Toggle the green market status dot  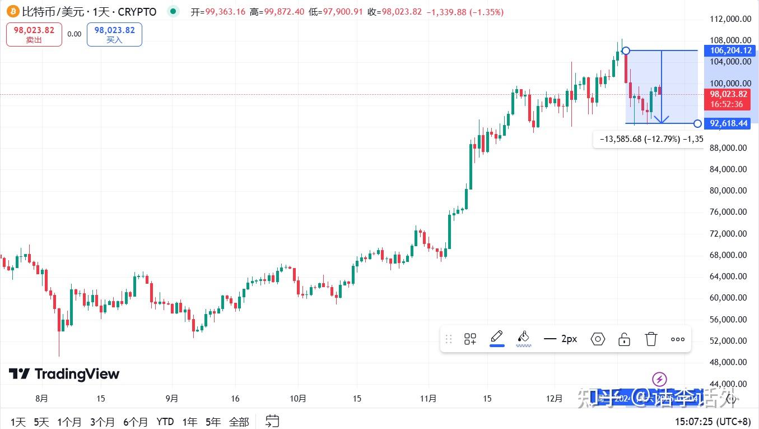(x=173, y=11)
